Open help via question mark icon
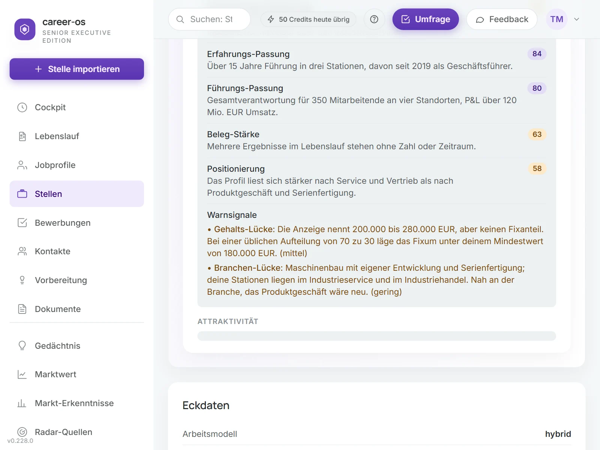Screen dimensions: 600x450 click(374, 19)
